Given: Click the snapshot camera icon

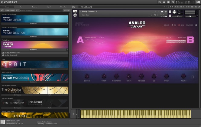Looking at the screenshot, I should [162, 12].
